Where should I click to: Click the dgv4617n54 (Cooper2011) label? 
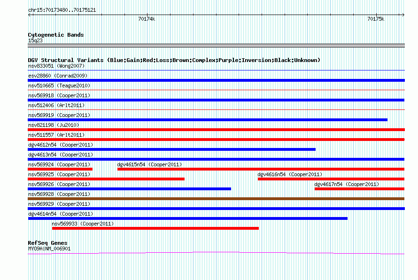[347, 184]
